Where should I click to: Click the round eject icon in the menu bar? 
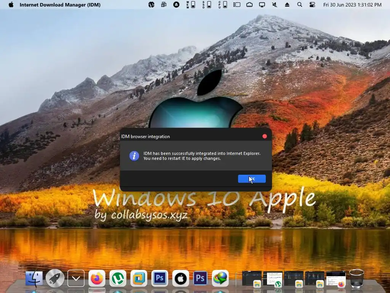pos(176,5)
